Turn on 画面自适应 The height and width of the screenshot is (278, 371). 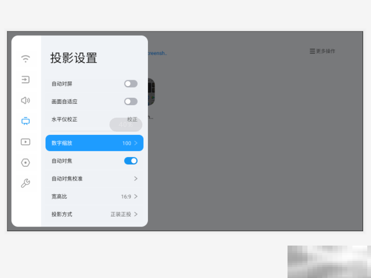(131, 101)
